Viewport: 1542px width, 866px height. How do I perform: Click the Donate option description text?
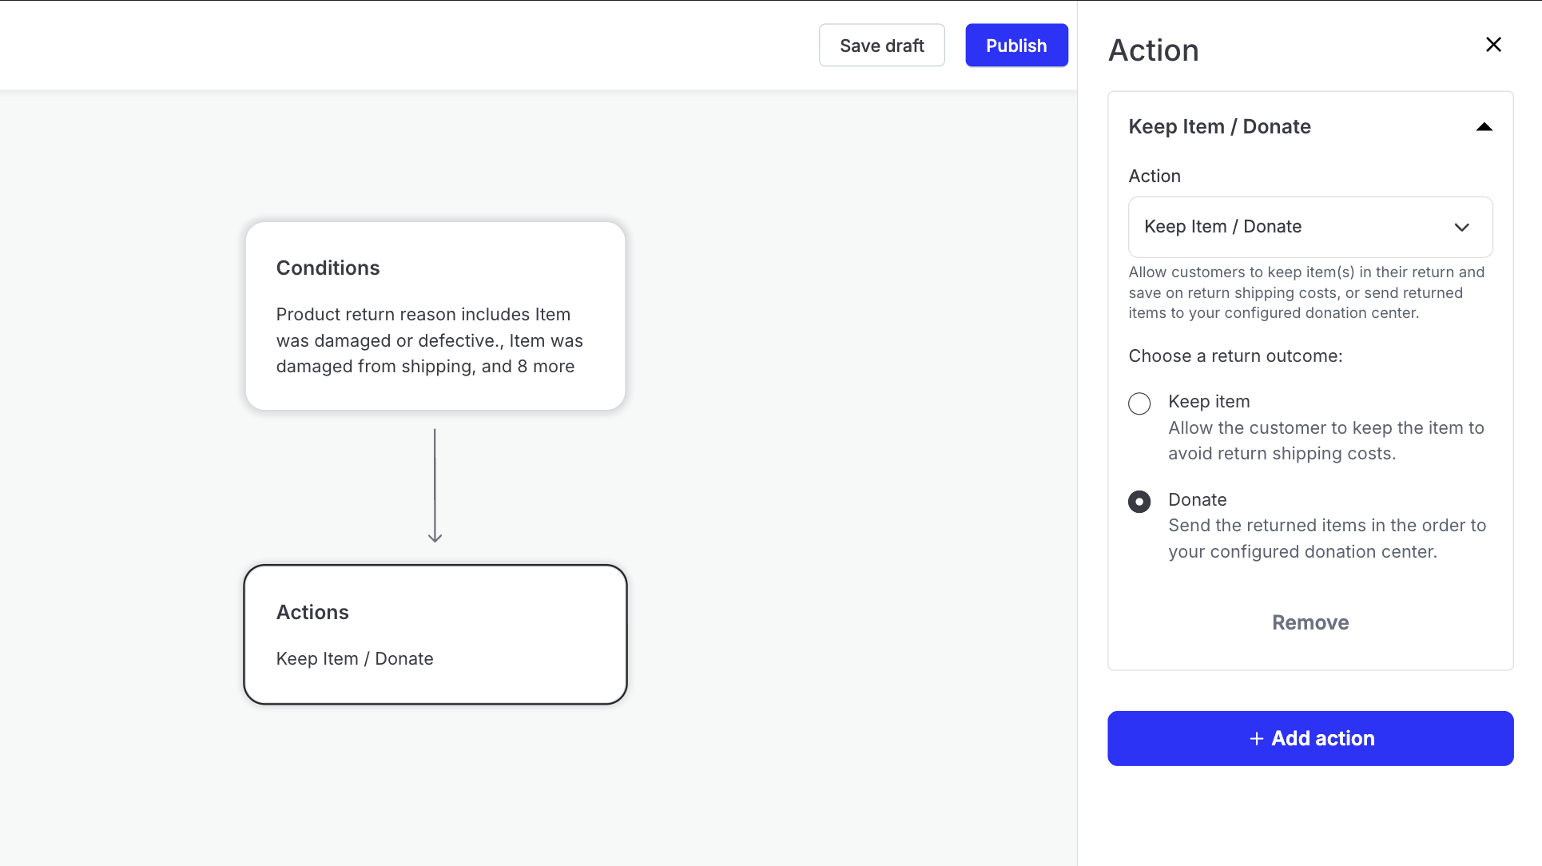(x=1326, y=538)
